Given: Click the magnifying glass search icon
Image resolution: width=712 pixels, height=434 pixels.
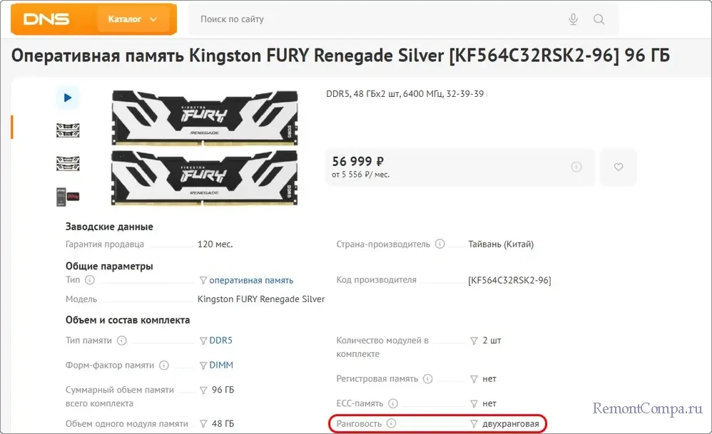Looking at the screenshot, I should (599, 19).
